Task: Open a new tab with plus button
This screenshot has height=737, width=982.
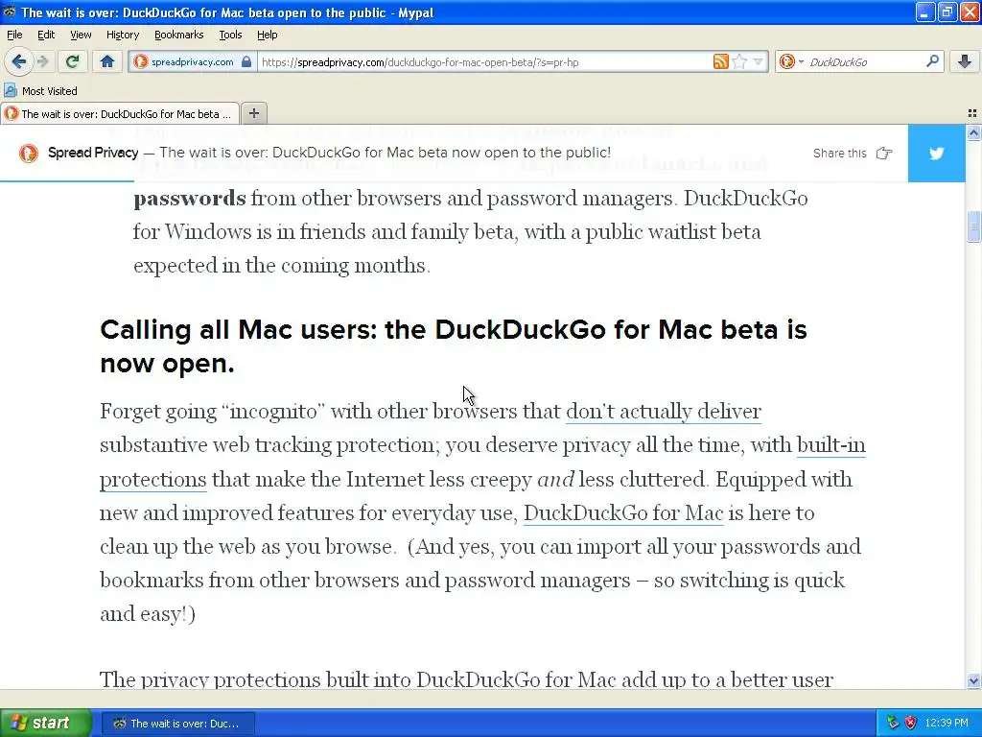Action: (253, 113)
